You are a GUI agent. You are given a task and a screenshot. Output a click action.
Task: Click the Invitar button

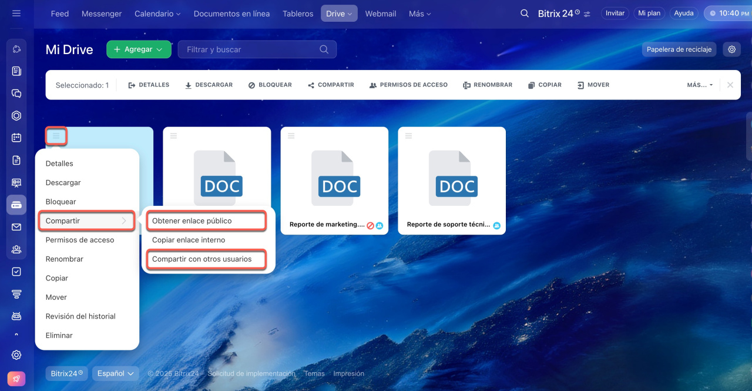[x=615, y=13]
